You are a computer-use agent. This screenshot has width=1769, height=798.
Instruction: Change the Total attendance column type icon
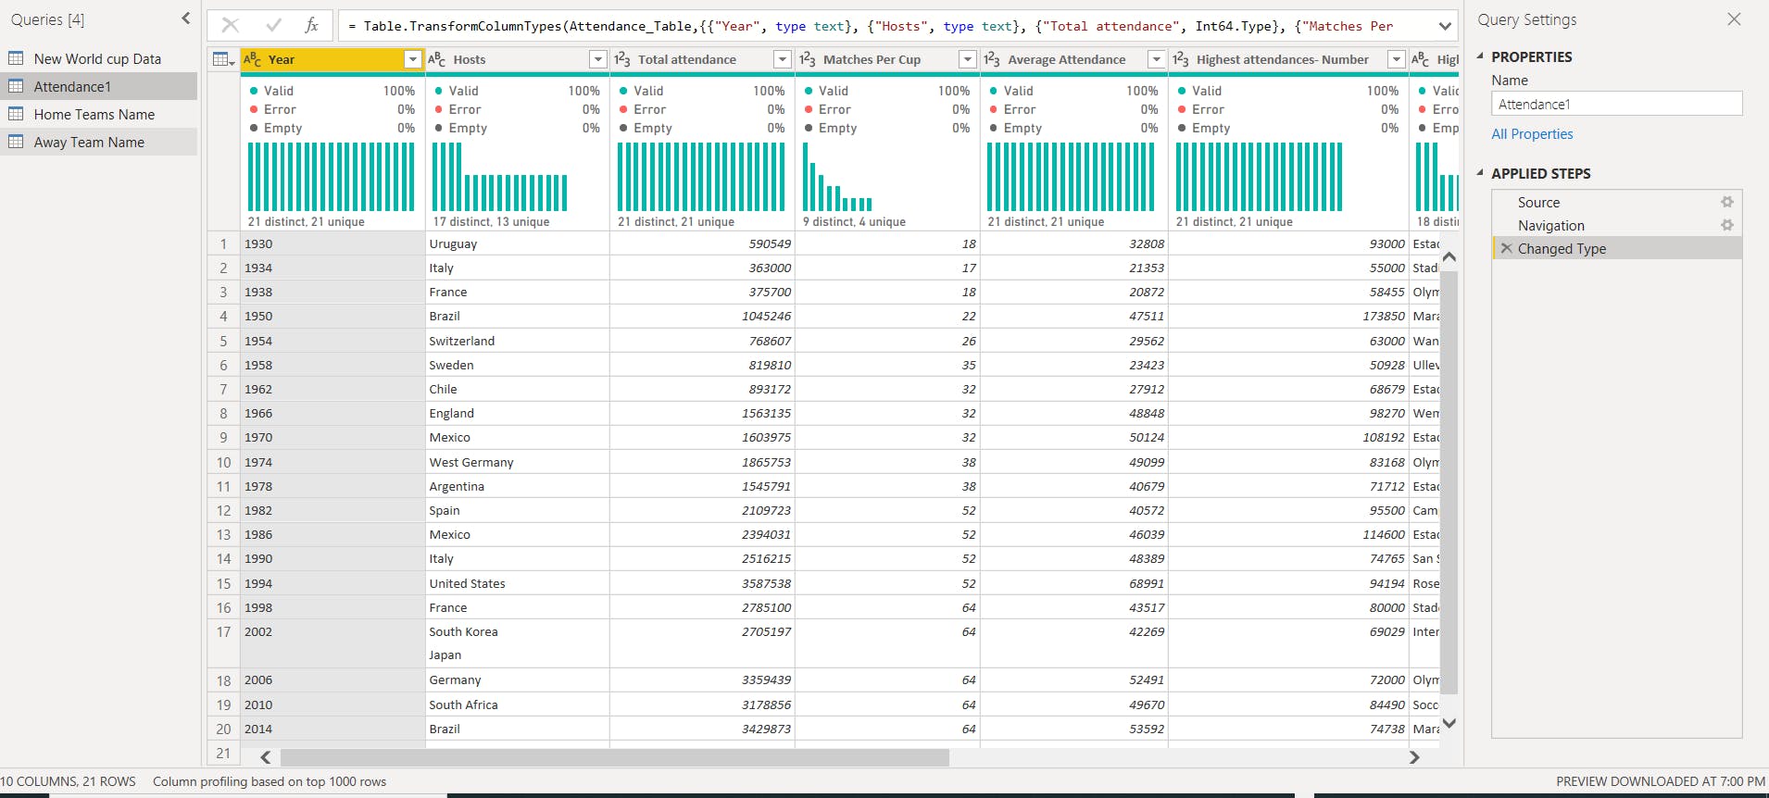(x=622, y=59)
